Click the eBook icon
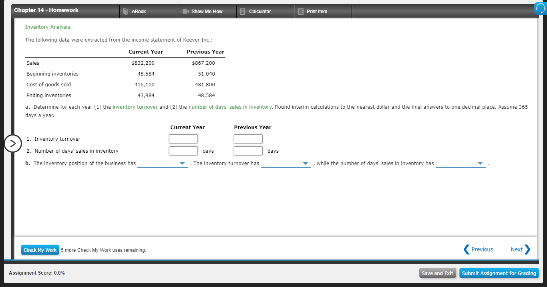This screenshot has width=547, height=287. click(125, 12)
